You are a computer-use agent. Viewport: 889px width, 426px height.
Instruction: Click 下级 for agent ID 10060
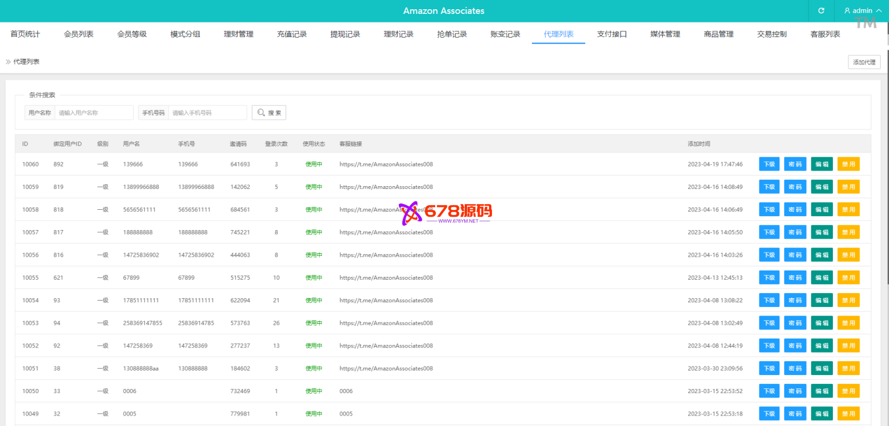769,164
